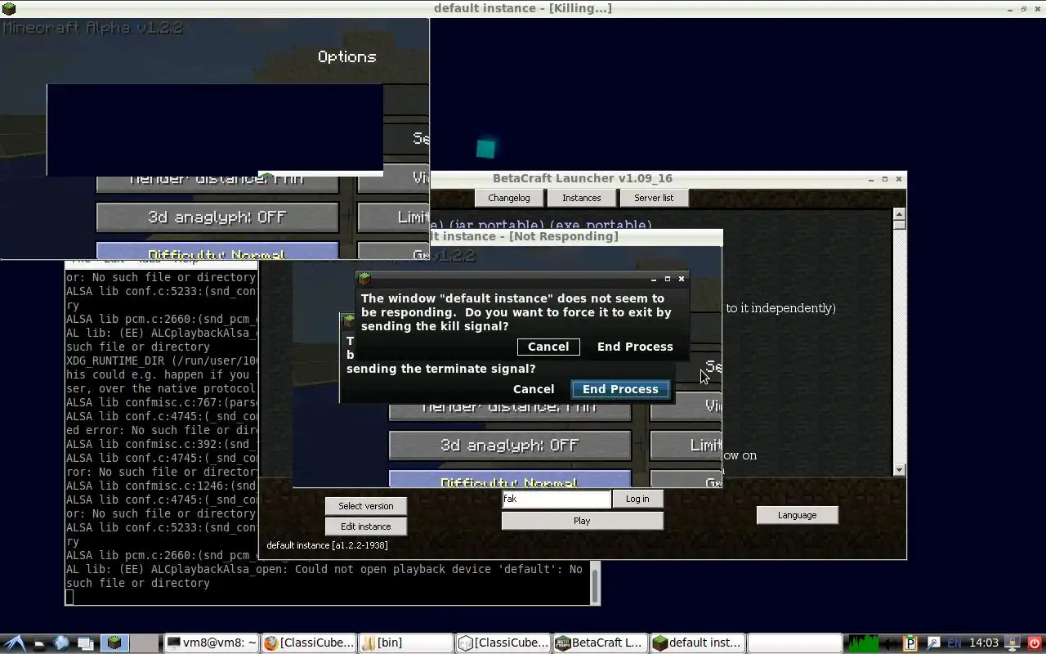Launch the file manager from the taskbar panel
This screenshot has height=654, width=1046.
(39, 643)
